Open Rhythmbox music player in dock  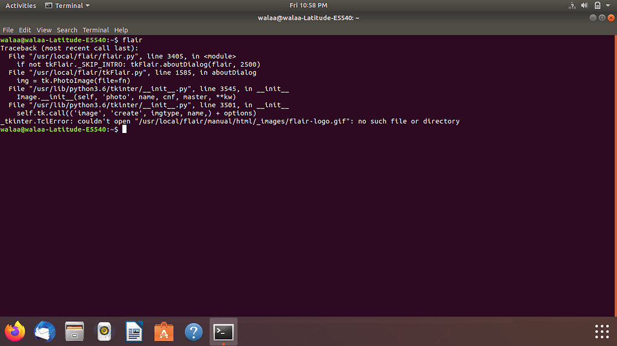click(x=104, y=332)
